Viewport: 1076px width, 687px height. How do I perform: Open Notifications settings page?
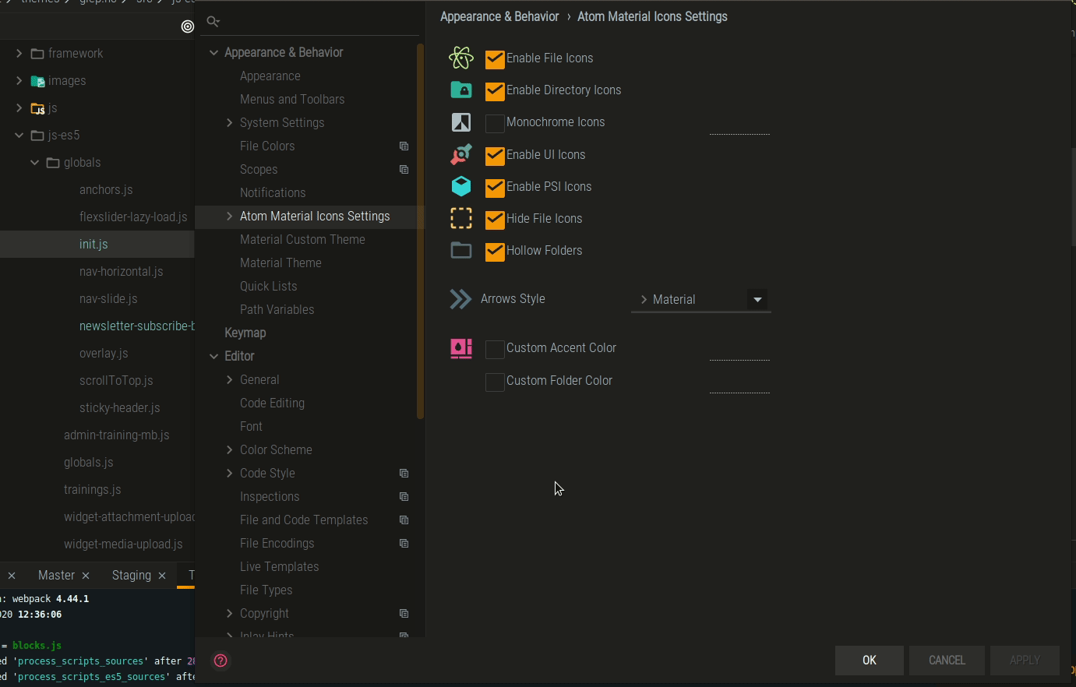click(x=273, y=192)
